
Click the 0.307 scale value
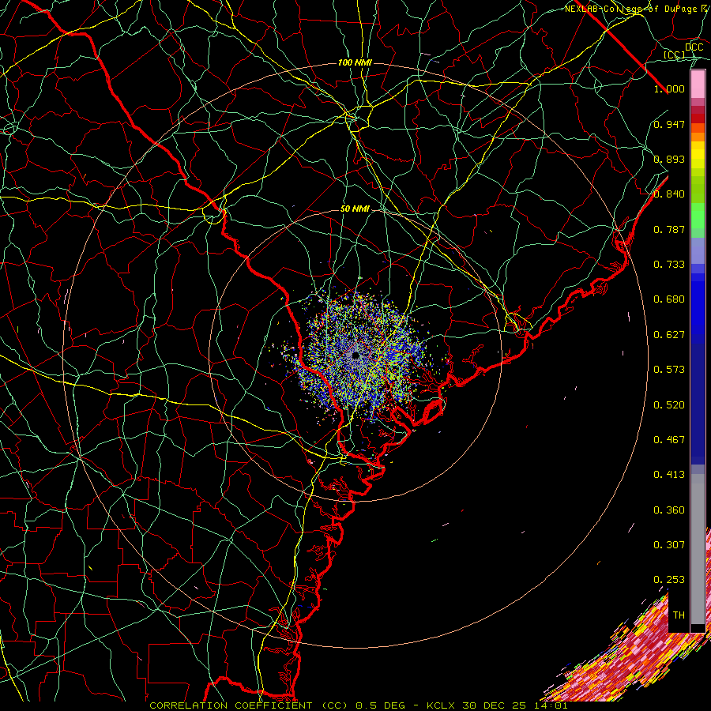(x=669, y=545)
